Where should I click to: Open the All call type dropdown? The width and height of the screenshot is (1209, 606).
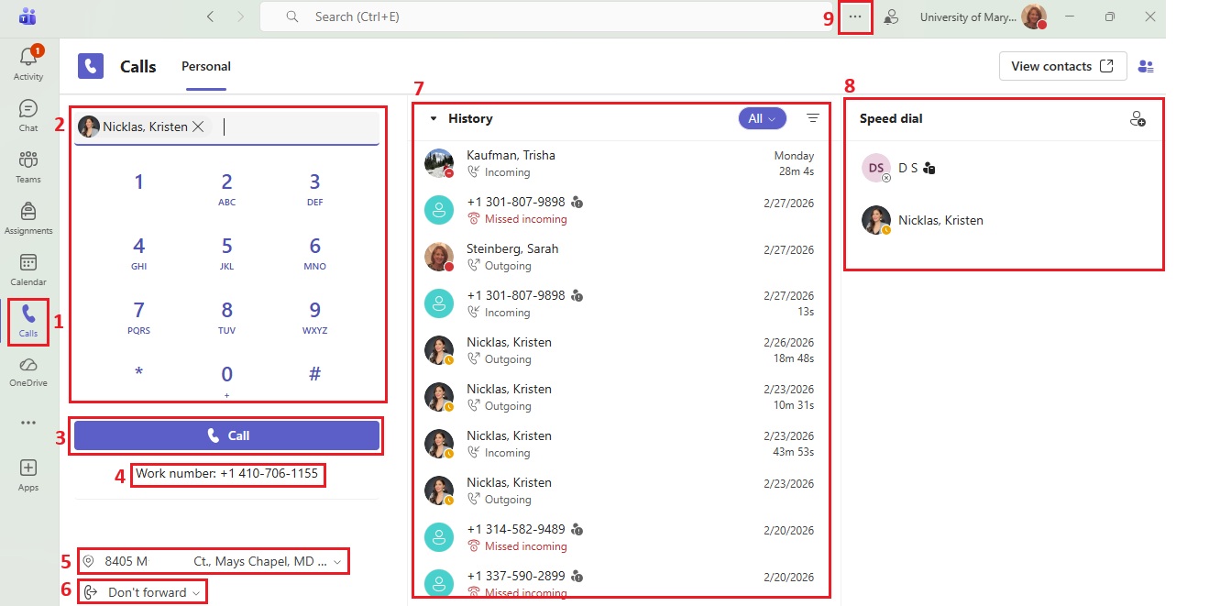click(x=762, y=117)
